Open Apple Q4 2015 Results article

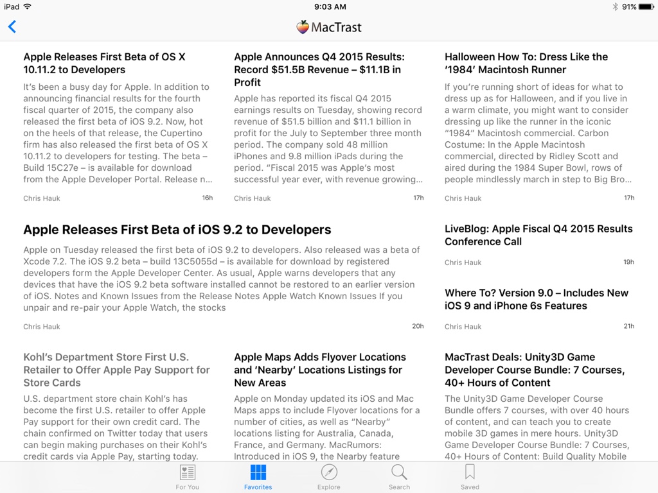(x=319, y=69)
